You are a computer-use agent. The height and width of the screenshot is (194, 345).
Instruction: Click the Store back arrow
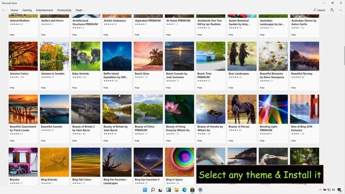coord(4,10)
